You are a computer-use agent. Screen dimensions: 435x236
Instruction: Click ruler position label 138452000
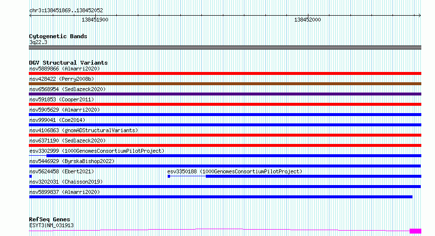(x=307, y=20)
